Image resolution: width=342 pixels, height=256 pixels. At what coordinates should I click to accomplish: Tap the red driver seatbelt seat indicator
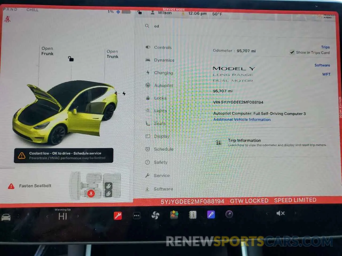tap(91, 193)
